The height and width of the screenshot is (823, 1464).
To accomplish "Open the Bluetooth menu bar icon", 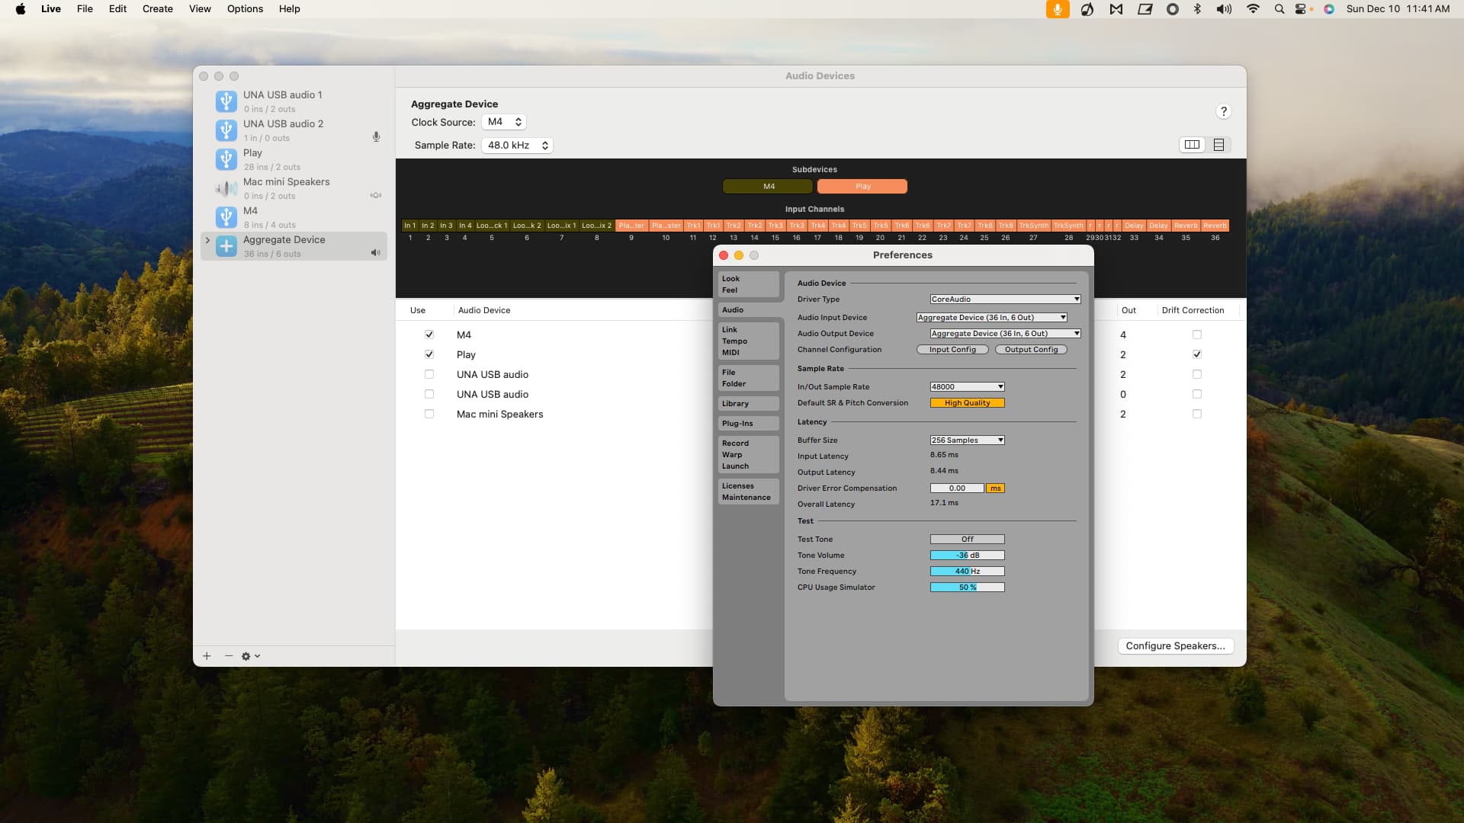I will point(1197,9).
